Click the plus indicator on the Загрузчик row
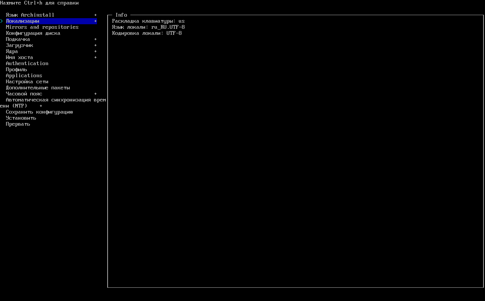 [95, 45]
